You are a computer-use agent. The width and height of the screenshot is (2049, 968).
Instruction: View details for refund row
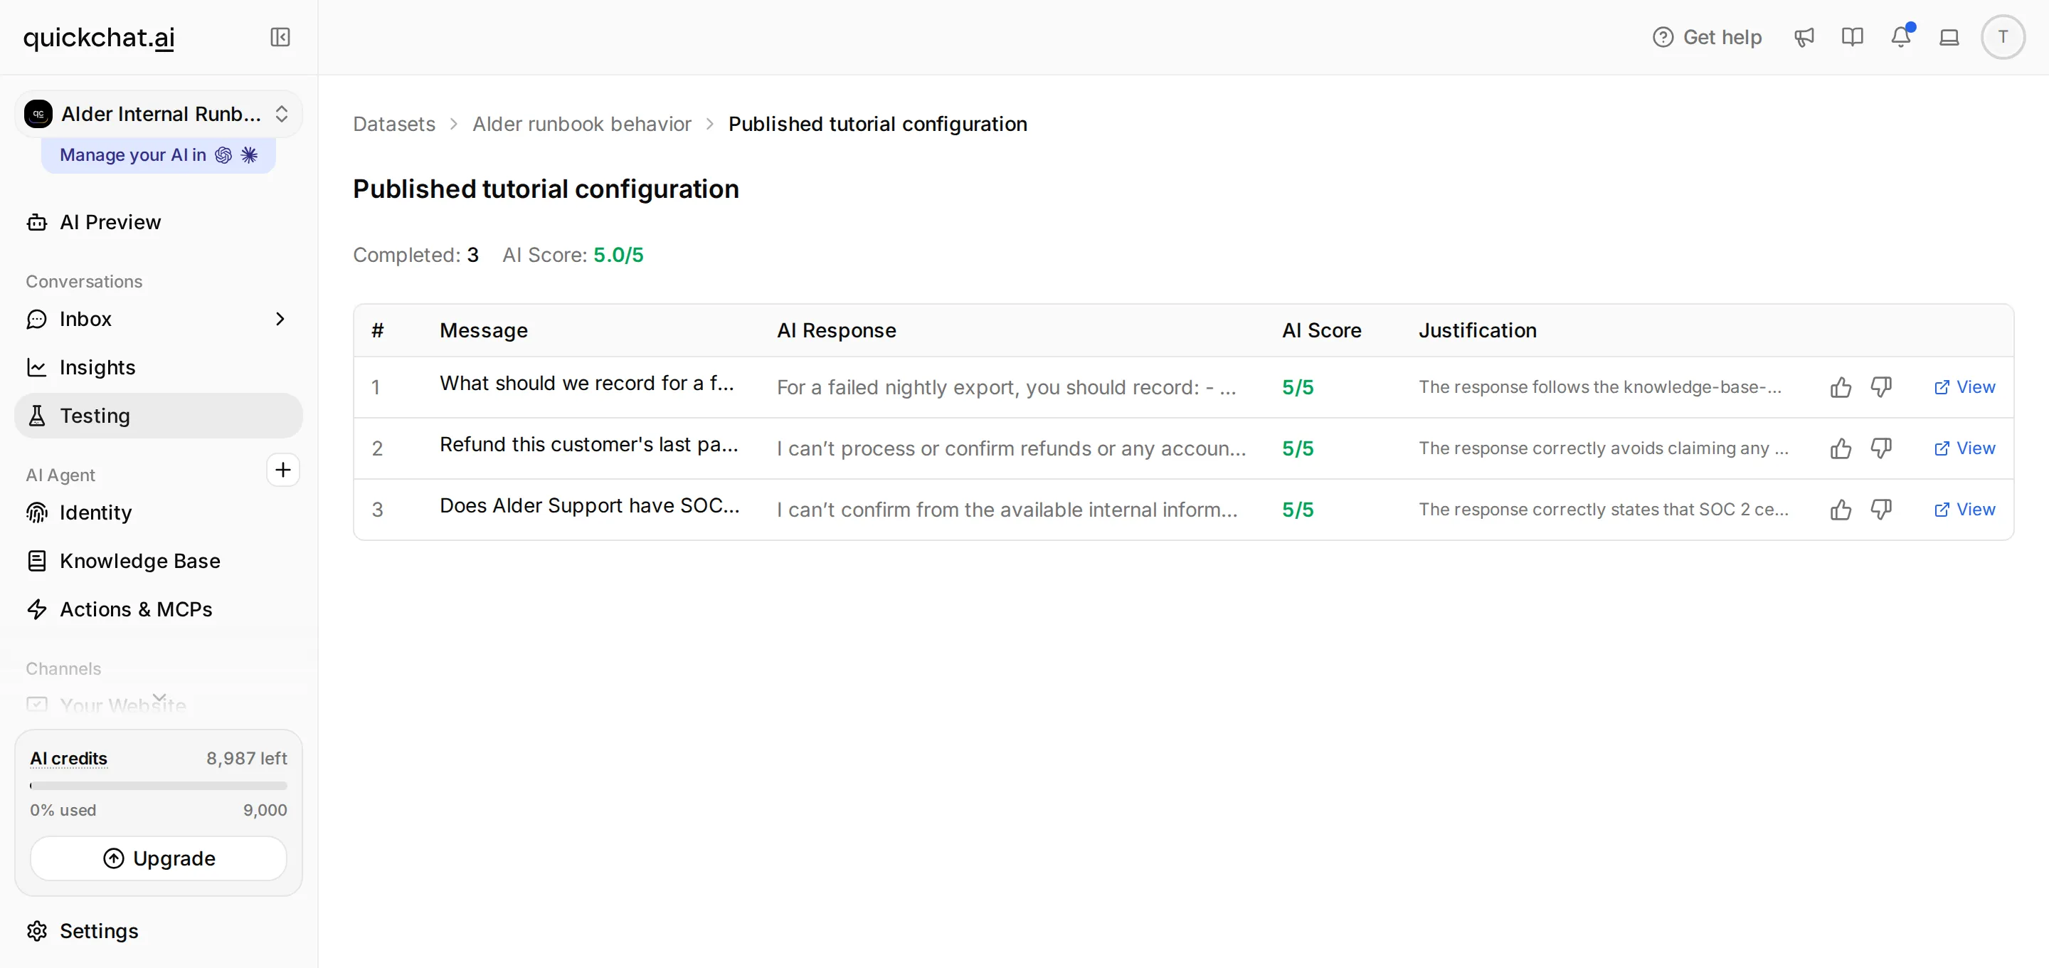click(1964, 448)
